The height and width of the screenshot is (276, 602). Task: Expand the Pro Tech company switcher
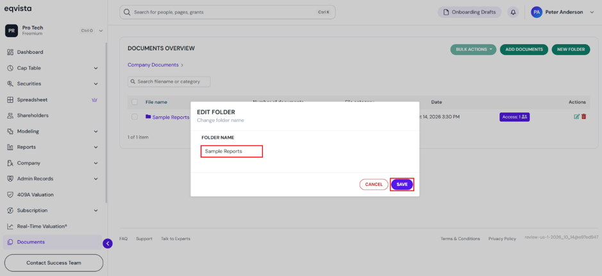(101, 31)
